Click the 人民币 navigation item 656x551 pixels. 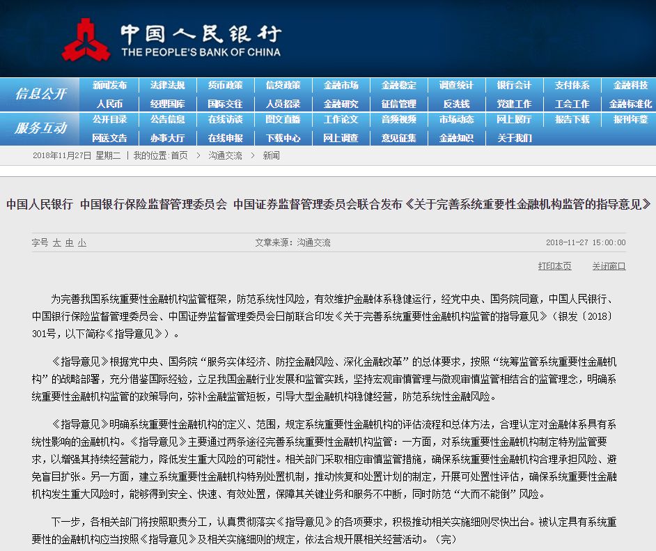click(109, 104)
